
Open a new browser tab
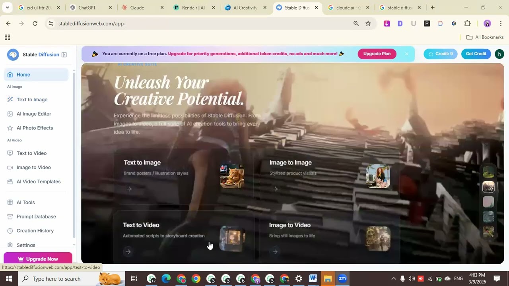point(432,8)
